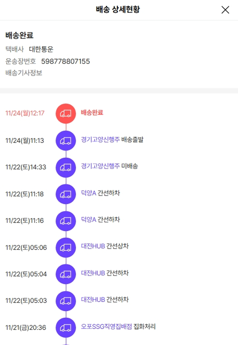
Task: Click truck icon for 11/22 05:04 entry
Action: coord(66,274)
